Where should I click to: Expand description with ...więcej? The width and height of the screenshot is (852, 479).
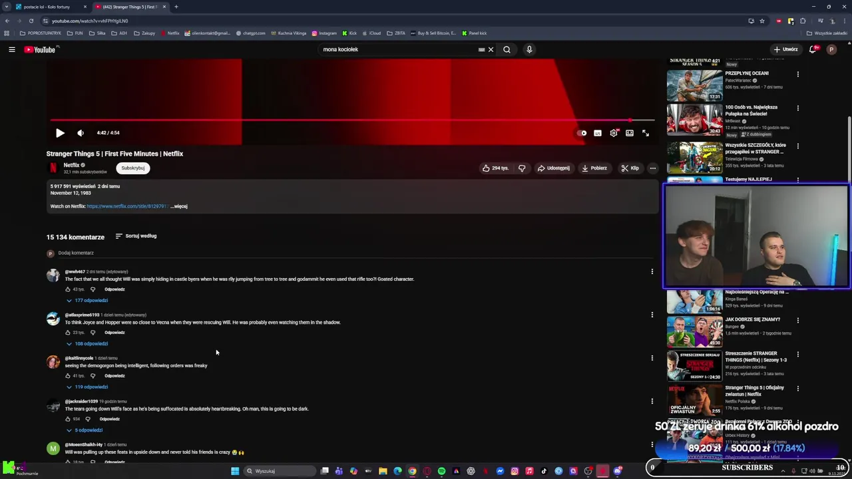pyautogui.click(x=179, y=206)
